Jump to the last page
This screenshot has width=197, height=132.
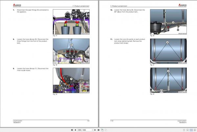(98, 130)
